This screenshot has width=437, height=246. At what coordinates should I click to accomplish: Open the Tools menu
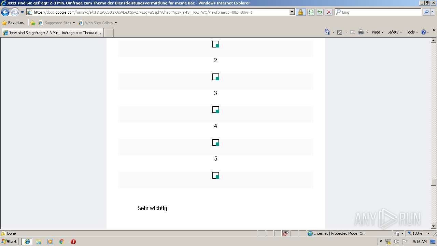[412, 32]
